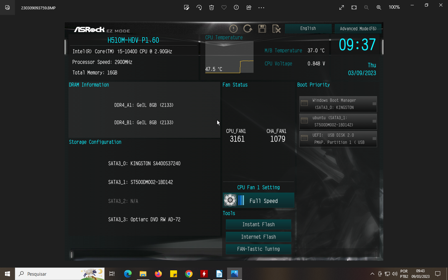448x280 pixels.
Task: Click the ubuntu SATA3_1 boot entry
Action: pos(338,121)
